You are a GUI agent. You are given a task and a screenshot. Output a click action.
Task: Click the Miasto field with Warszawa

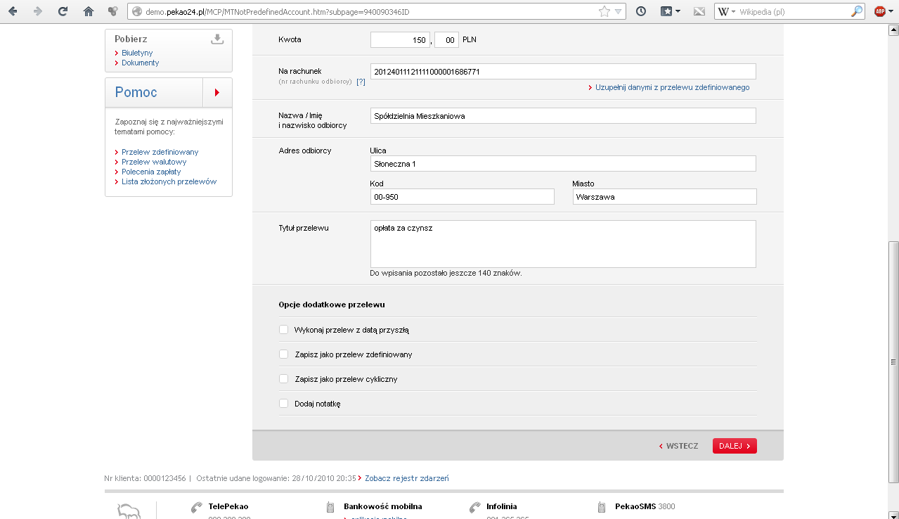tap(665, 197)
